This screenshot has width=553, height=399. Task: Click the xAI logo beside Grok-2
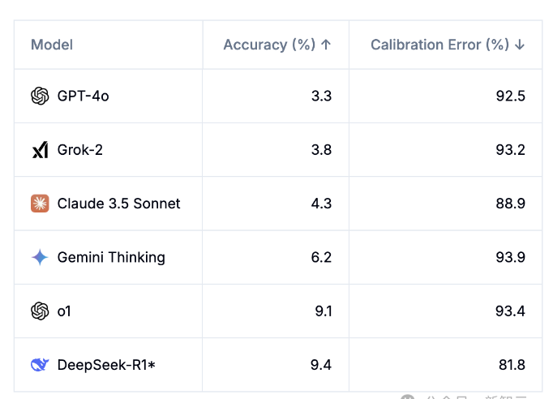pyautogui.click(x=40, y=150)
